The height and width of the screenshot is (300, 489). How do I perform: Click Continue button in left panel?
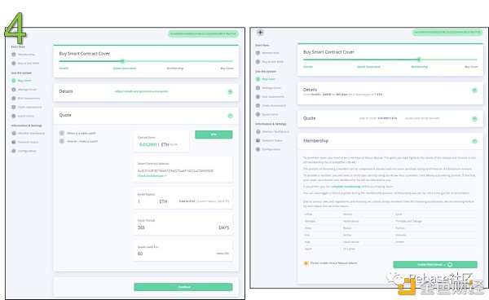pos(183,287)
